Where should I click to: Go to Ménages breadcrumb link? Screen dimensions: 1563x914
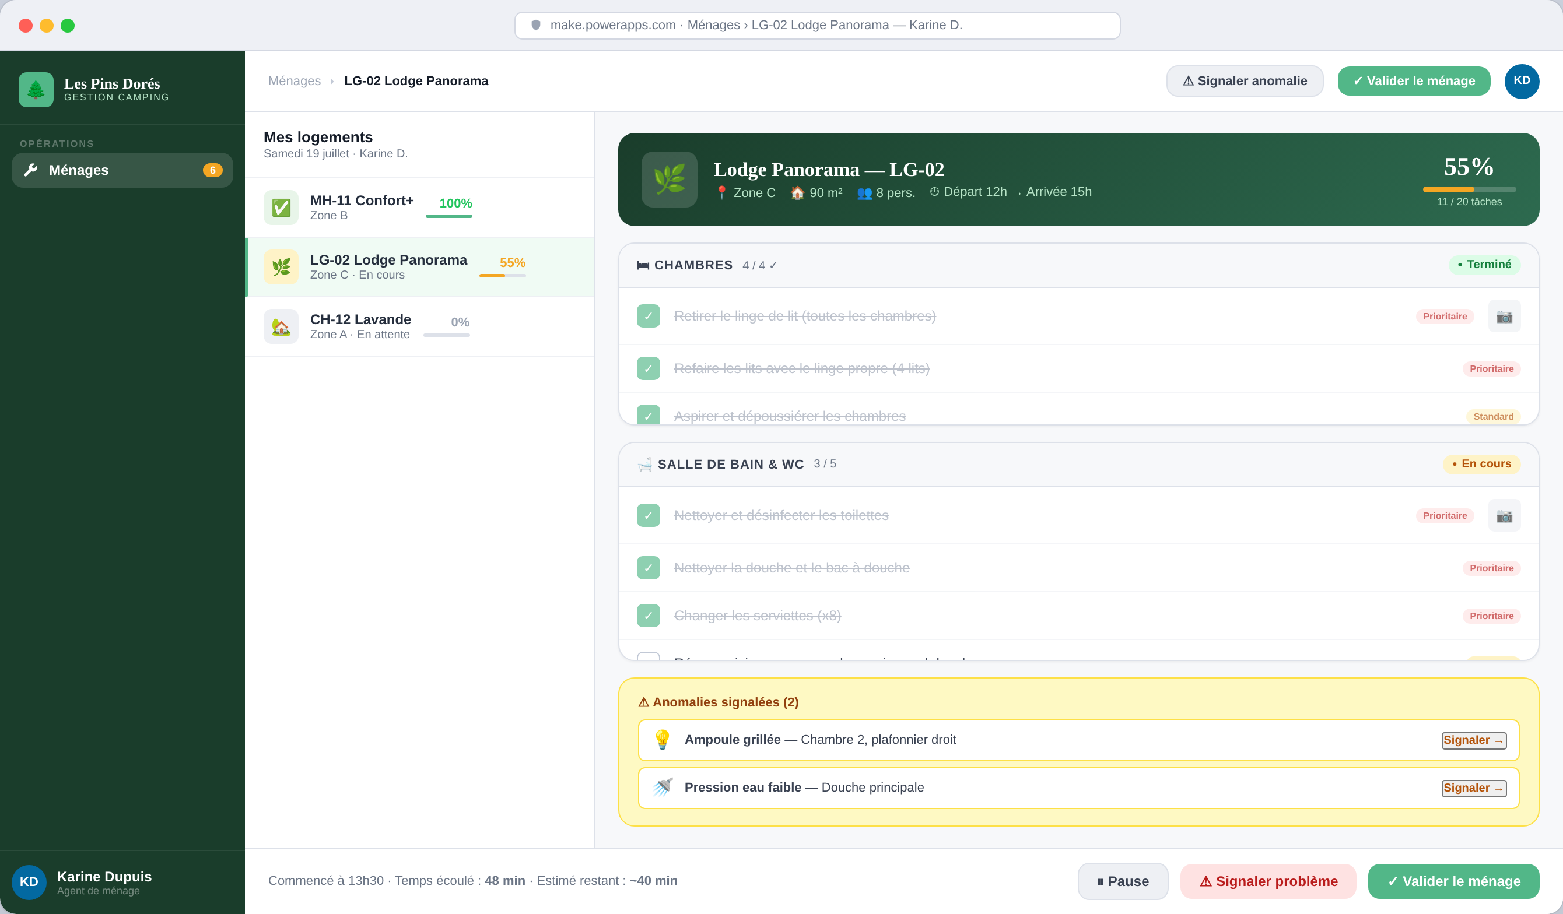[294, 81]
